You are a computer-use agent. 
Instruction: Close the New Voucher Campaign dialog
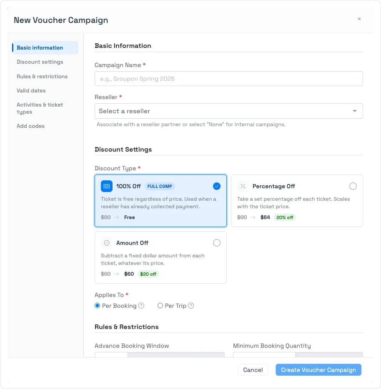(x=359, y=19)
